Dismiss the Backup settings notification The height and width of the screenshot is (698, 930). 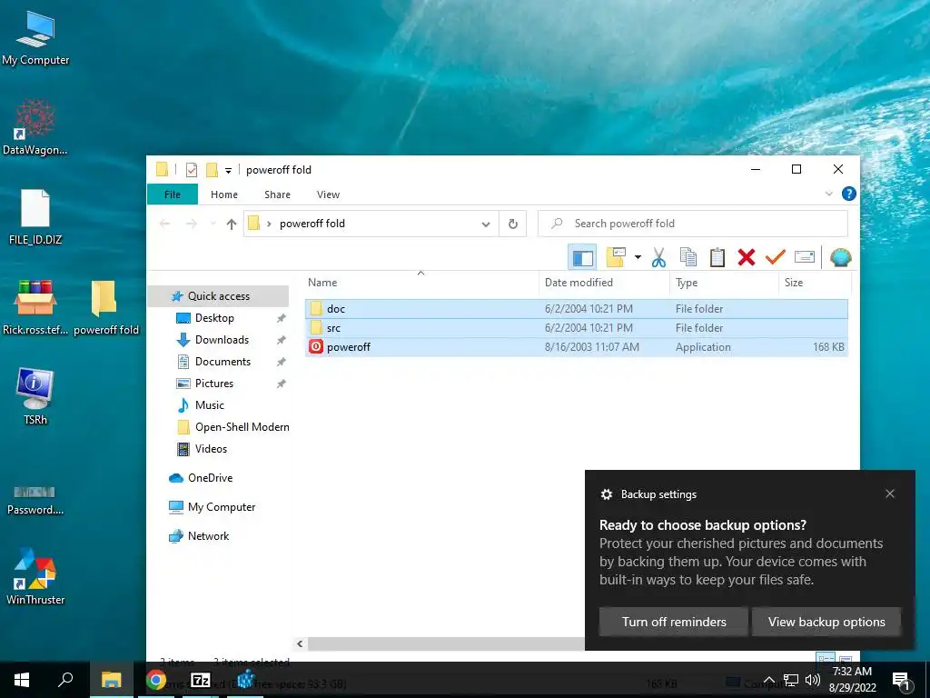[890, 494]
